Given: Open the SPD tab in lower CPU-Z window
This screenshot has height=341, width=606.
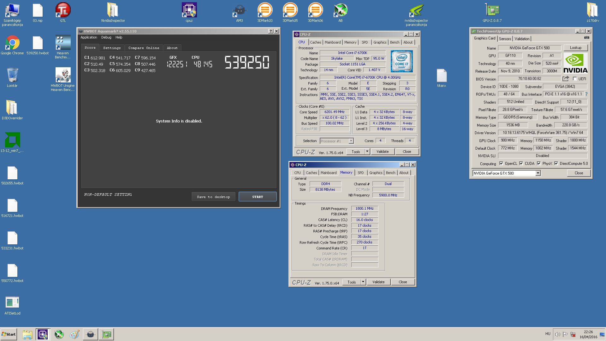Looking at the screenshot, I should (x=360, y=173).
